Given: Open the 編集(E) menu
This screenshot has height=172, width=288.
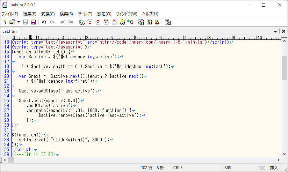Looking at the screenshot, I should coord(30,14).
